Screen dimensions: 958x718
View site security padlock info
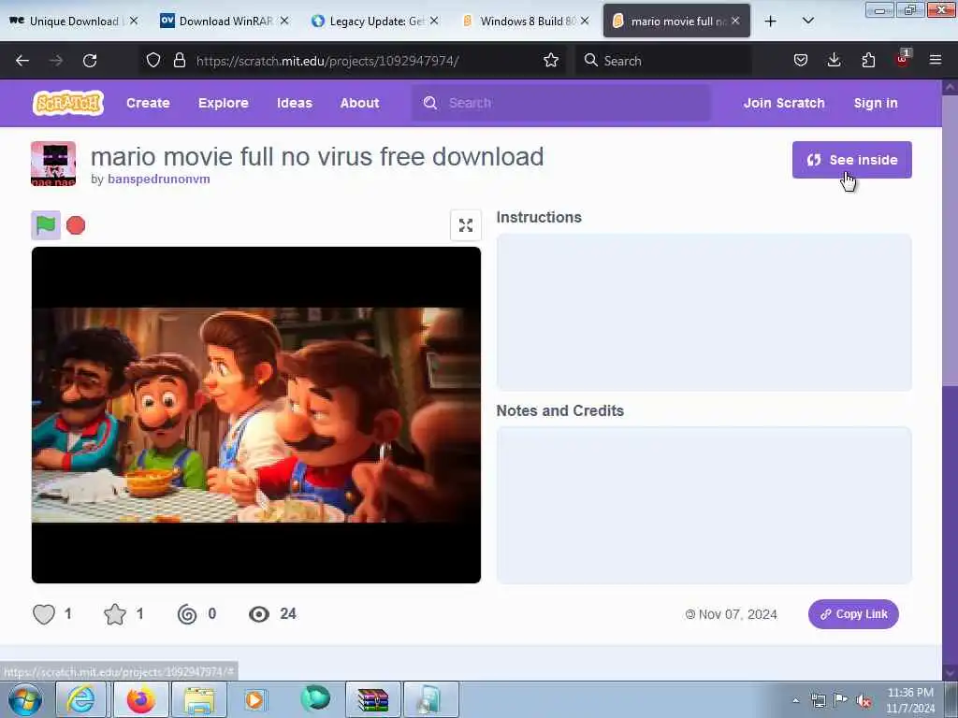click(x=179, y=60)
